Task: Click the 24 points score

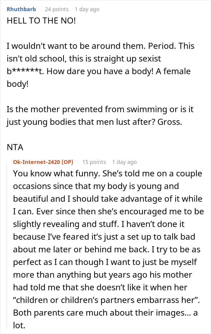Action: [57, 9]
